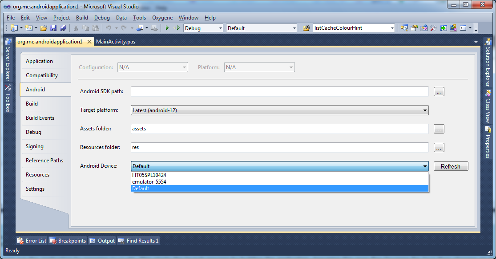The width and height of the screenshot is (496, 259).
Task: Click the Copy icon in toolbar
Action: (85, 28)
